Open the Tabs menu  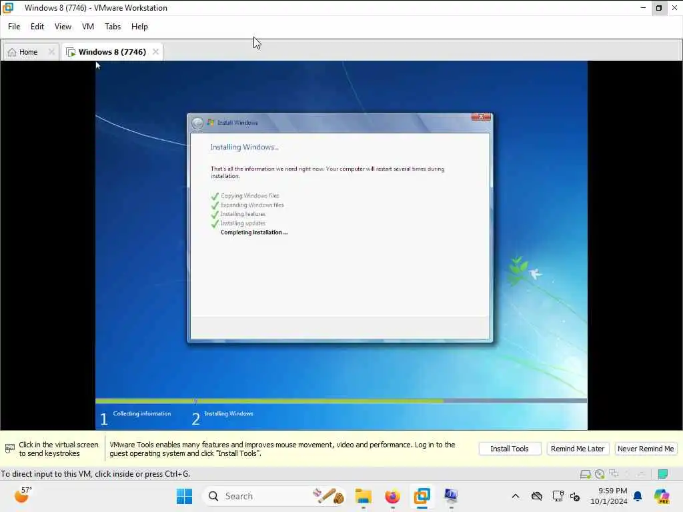pyautogui.click(x=112, y=27)
